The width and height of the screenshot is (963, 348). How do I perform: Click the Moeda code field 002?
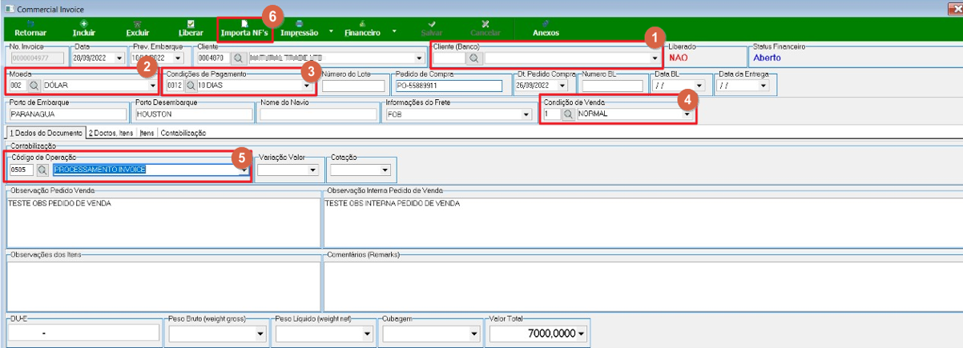pyautogui.click(x=18, y=85)
